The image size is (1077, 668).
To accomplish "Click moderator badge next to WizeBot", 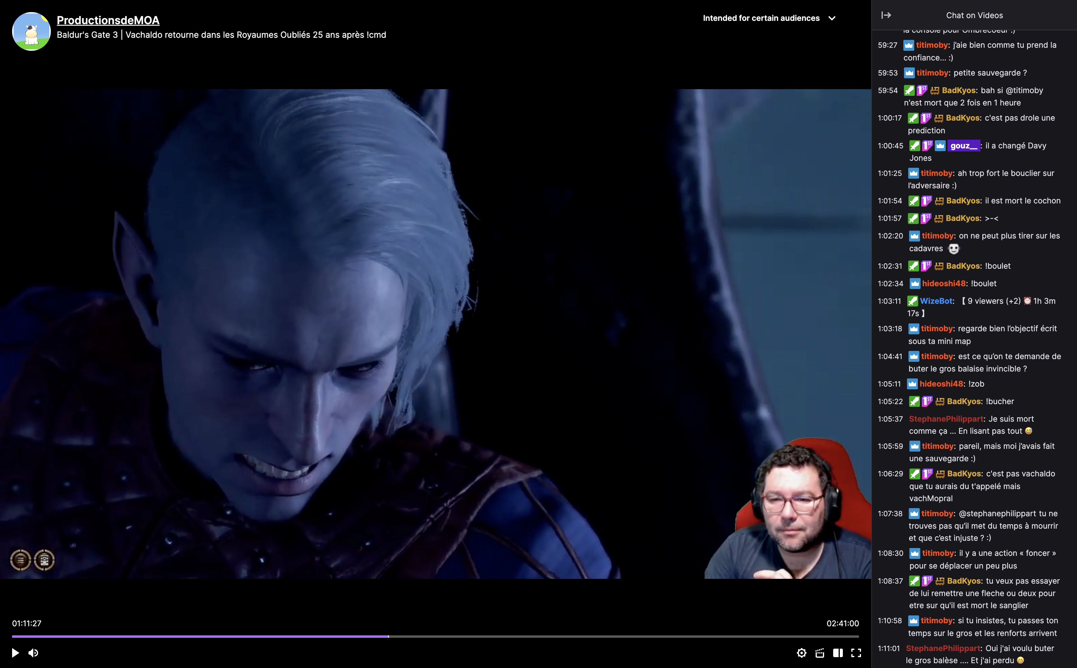I will click(x=912, y=301).
